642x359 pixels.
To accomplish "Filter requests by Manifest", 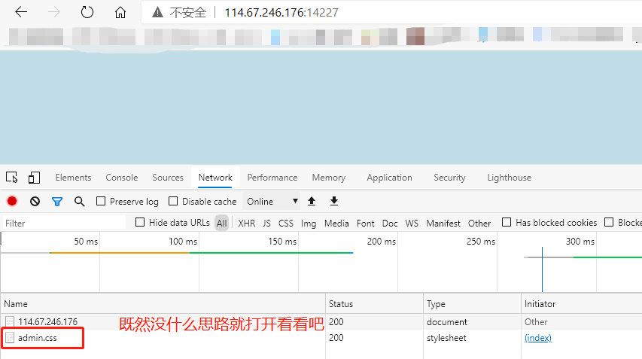I will point(443,223).
